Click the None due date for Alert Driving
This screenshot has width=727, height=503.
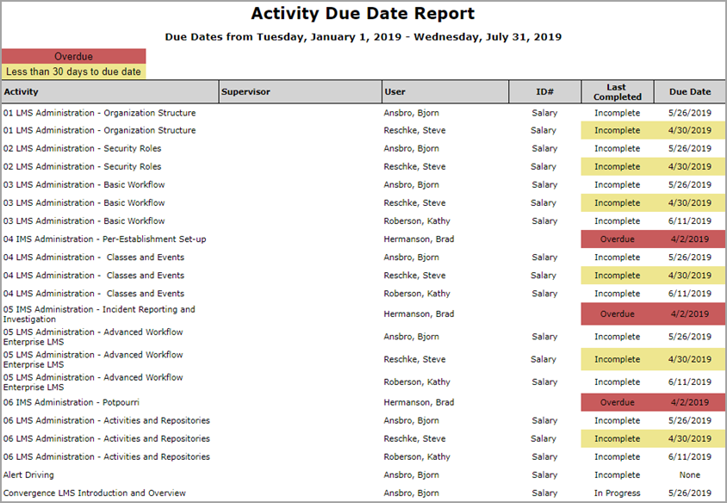689,475
